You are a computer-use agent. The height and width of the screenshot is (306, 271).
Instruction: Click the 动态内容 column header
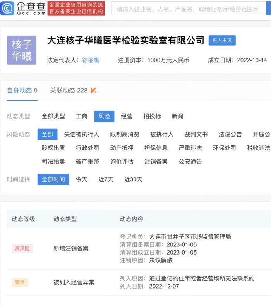point(131,219)
